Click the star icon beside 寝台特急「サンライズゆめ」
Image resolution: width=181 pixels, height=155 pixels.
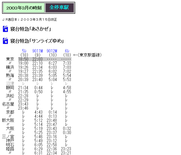tap(5, 41)
